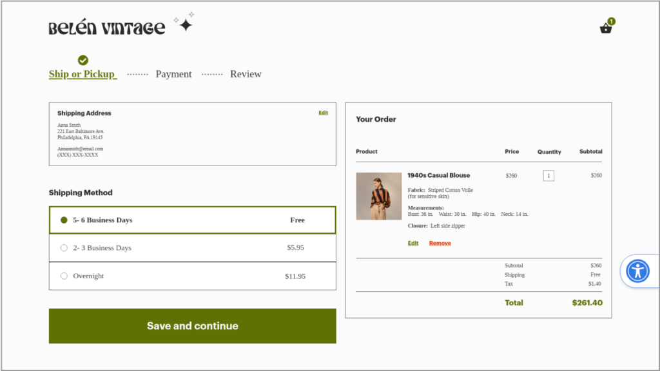Edit the 1940s Casual Blouse item

point(413,243)
